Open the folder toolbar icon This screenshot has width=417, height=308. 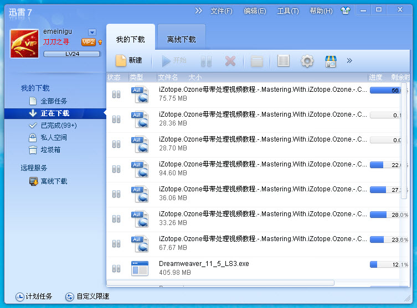(x=257, y=61)
